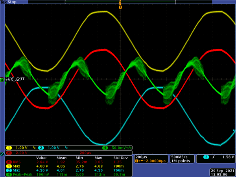
Task: Click the cyan trigger level arrow at right edge
Action: [234, 130]
